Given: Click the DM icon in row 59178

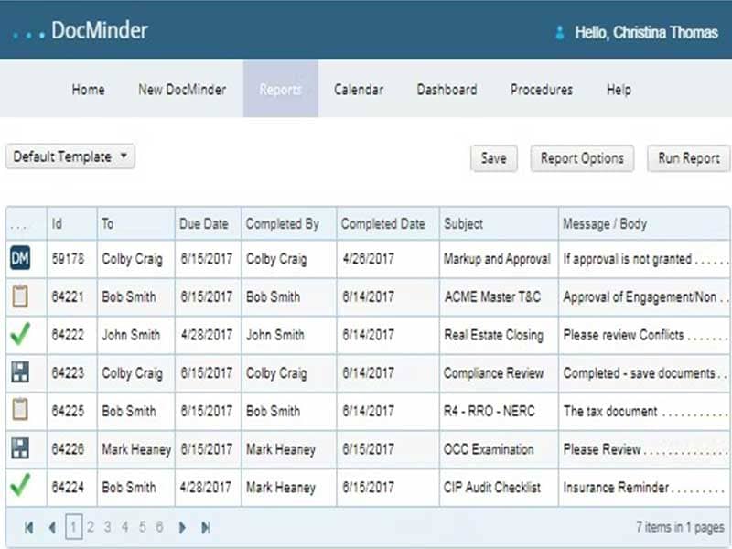Looking at the screenshot, I should 20,259.
